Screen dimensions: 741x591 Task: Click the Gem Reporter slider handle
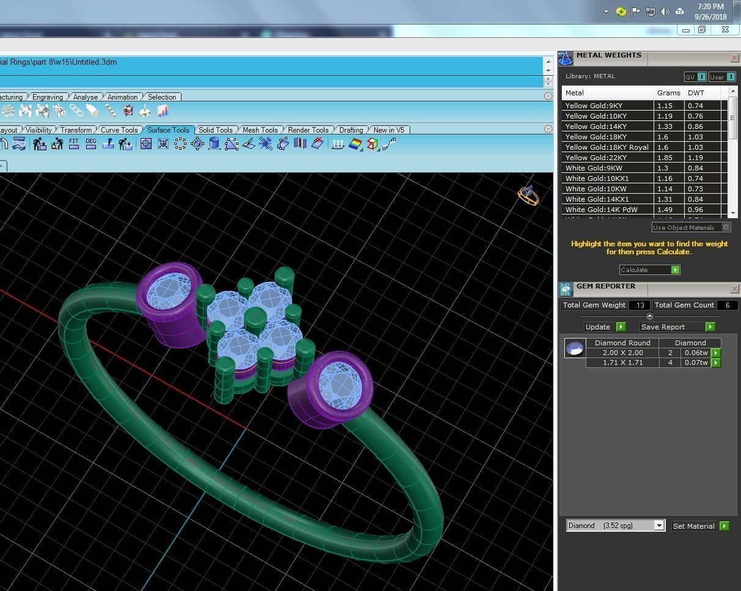(649, 316)
